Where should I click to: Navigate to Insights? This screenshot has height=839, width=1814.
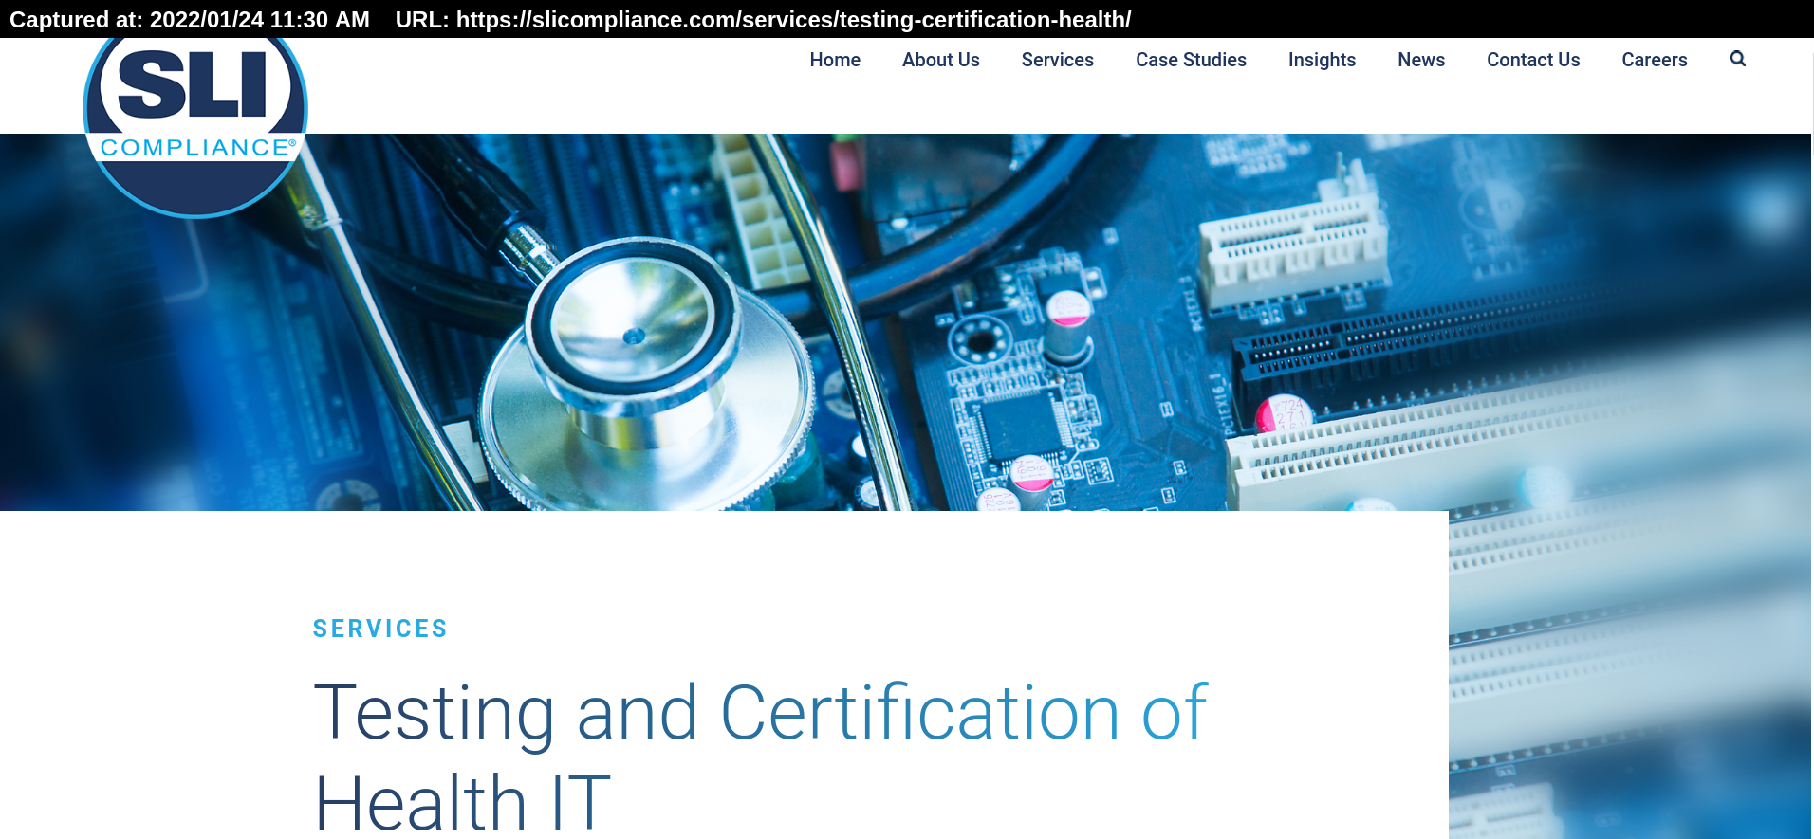click(1322, 60)
